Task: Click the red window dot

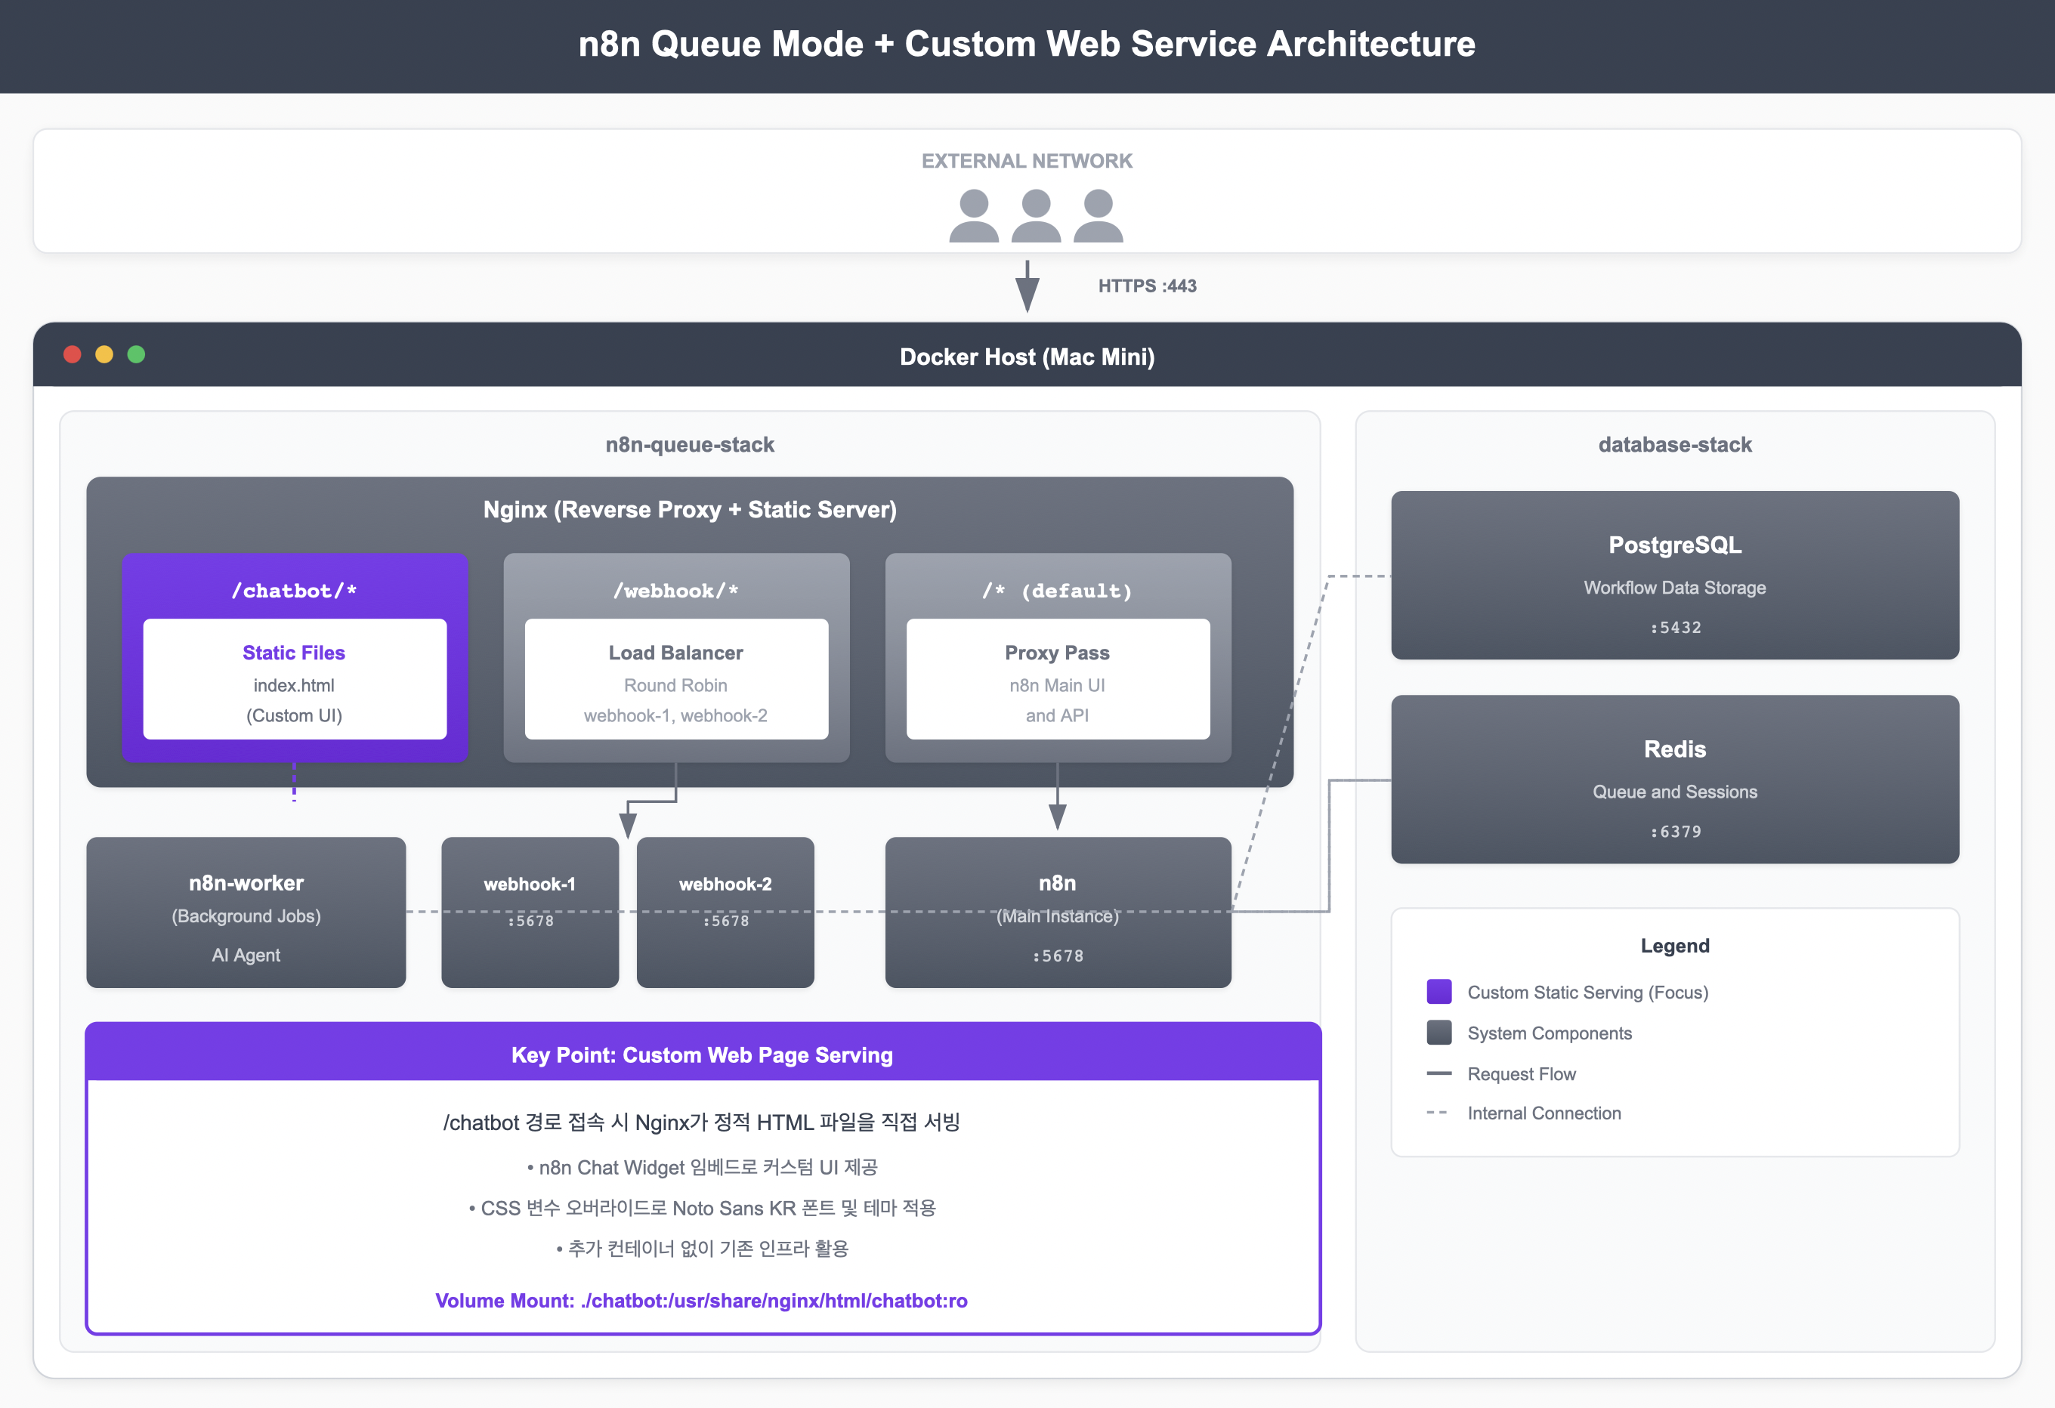Action: click(x=73, y=354)
